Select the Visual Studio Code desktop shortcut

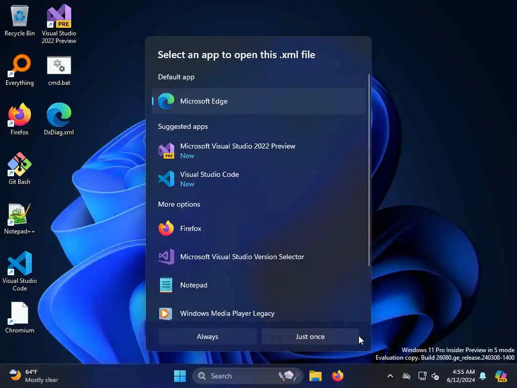click(x=20, y=271)
